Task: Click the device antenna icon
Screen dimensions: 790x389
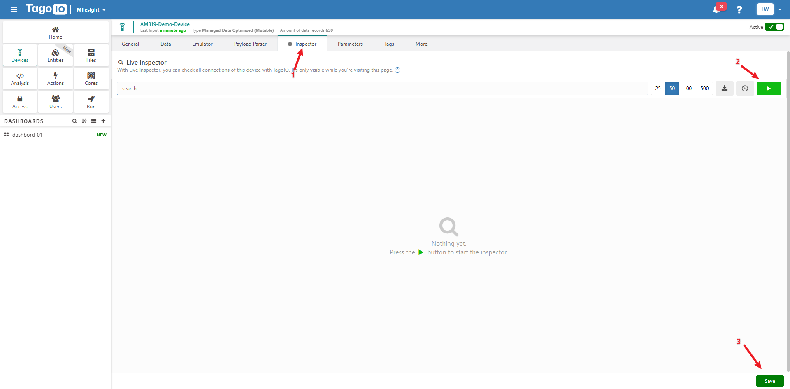Action: [122, 27]
